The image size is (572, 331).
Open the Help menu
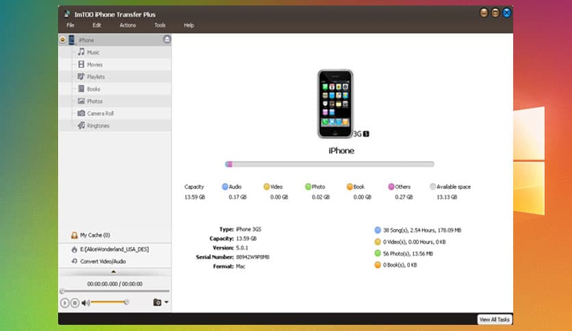pyautogui.click(x=189, y=25)
